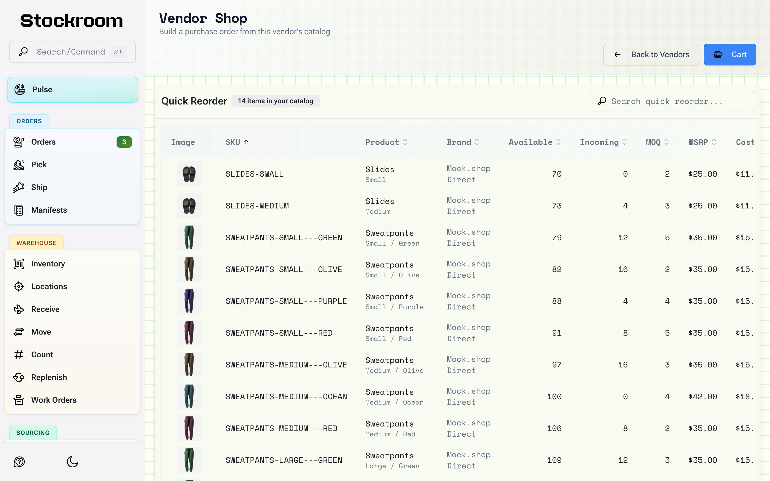Click the $42.00 MSRP value
This screenshot has width=770, height=481.
703,397
